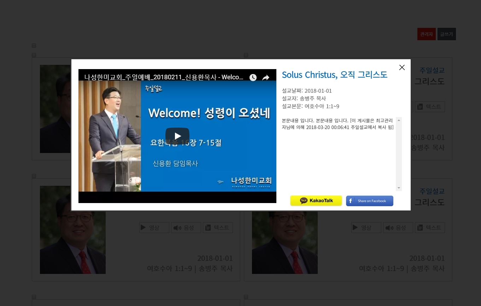The height and width of the screenshot is (306, 481).
Task: Open 텍스트 text in bottom-right sermon card
Action: (x=430, y=228)
